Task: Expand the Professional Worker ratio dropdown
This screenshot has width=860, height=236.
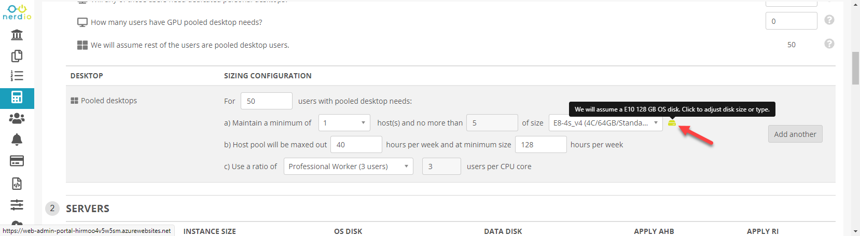Action: (x=348, y=166)
